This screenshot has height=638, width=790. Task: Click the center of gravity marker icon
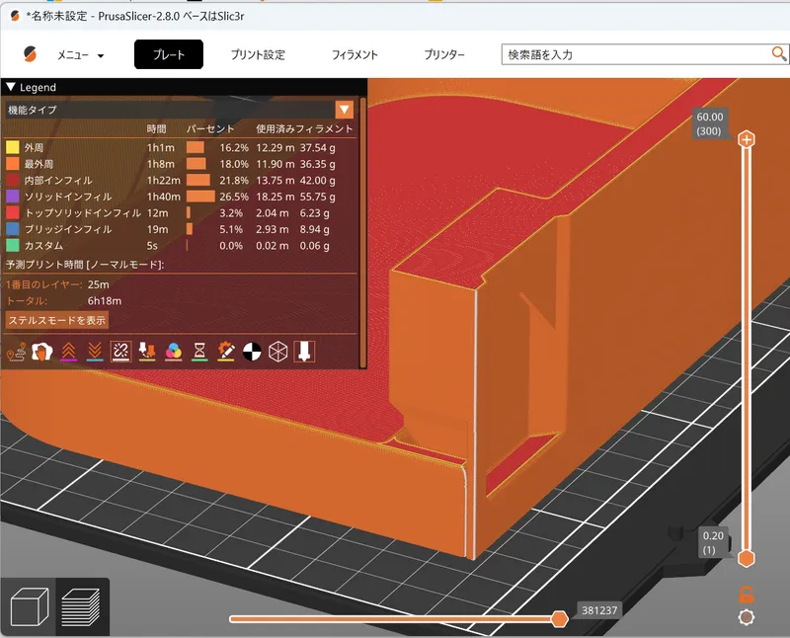pos(252,351)
